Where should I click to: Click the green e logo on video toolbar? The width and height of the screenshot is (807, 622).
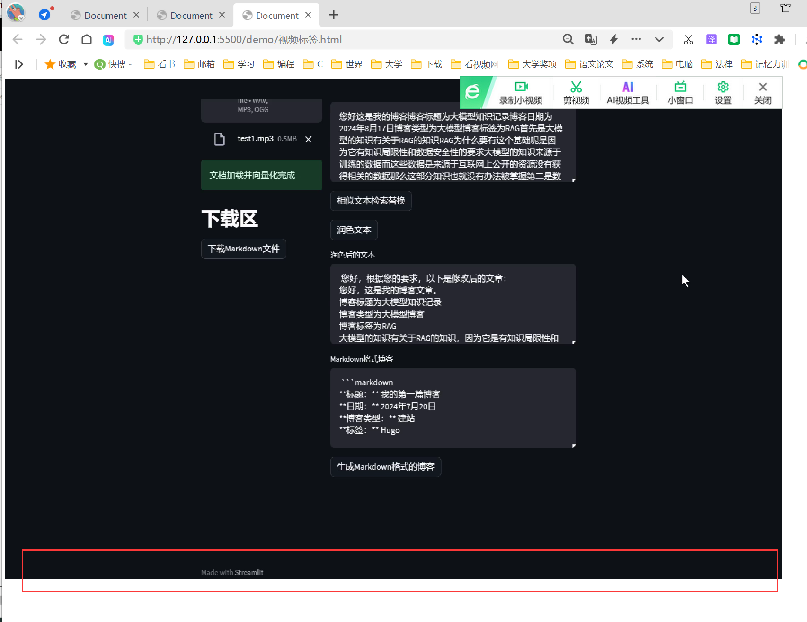[472, 92]
